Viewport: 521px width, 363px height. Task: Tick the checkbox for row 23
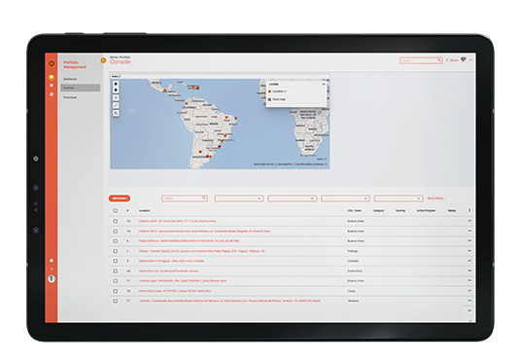[x=116, y=291]
